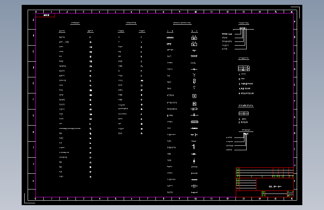Select row letter E on left border

coord(34,83)
